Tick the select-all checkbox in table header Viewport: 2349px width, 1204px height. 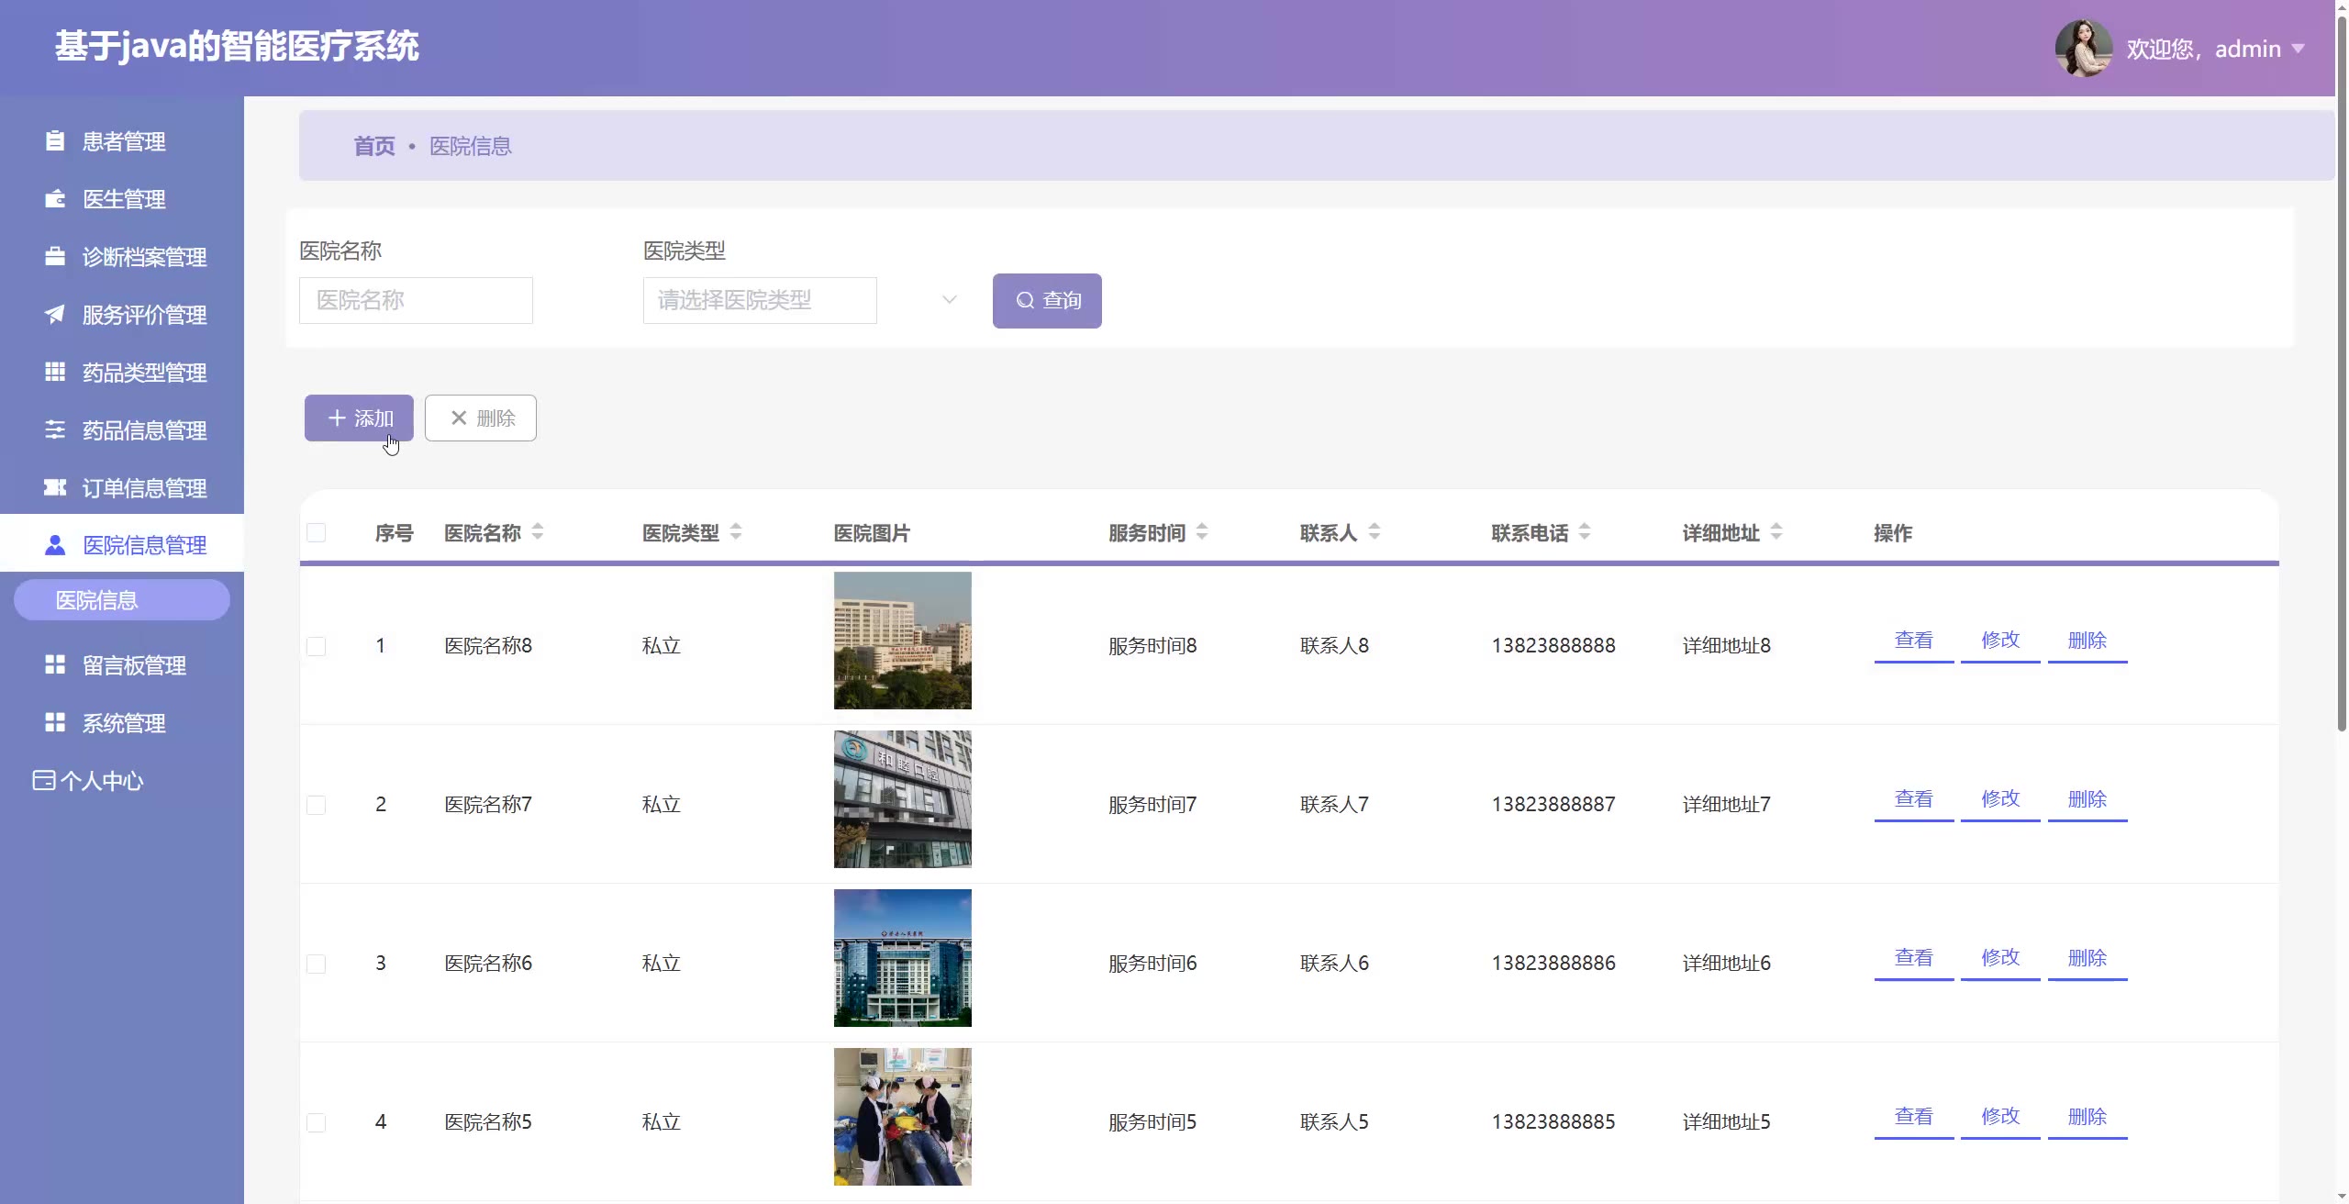coord(317,532)
